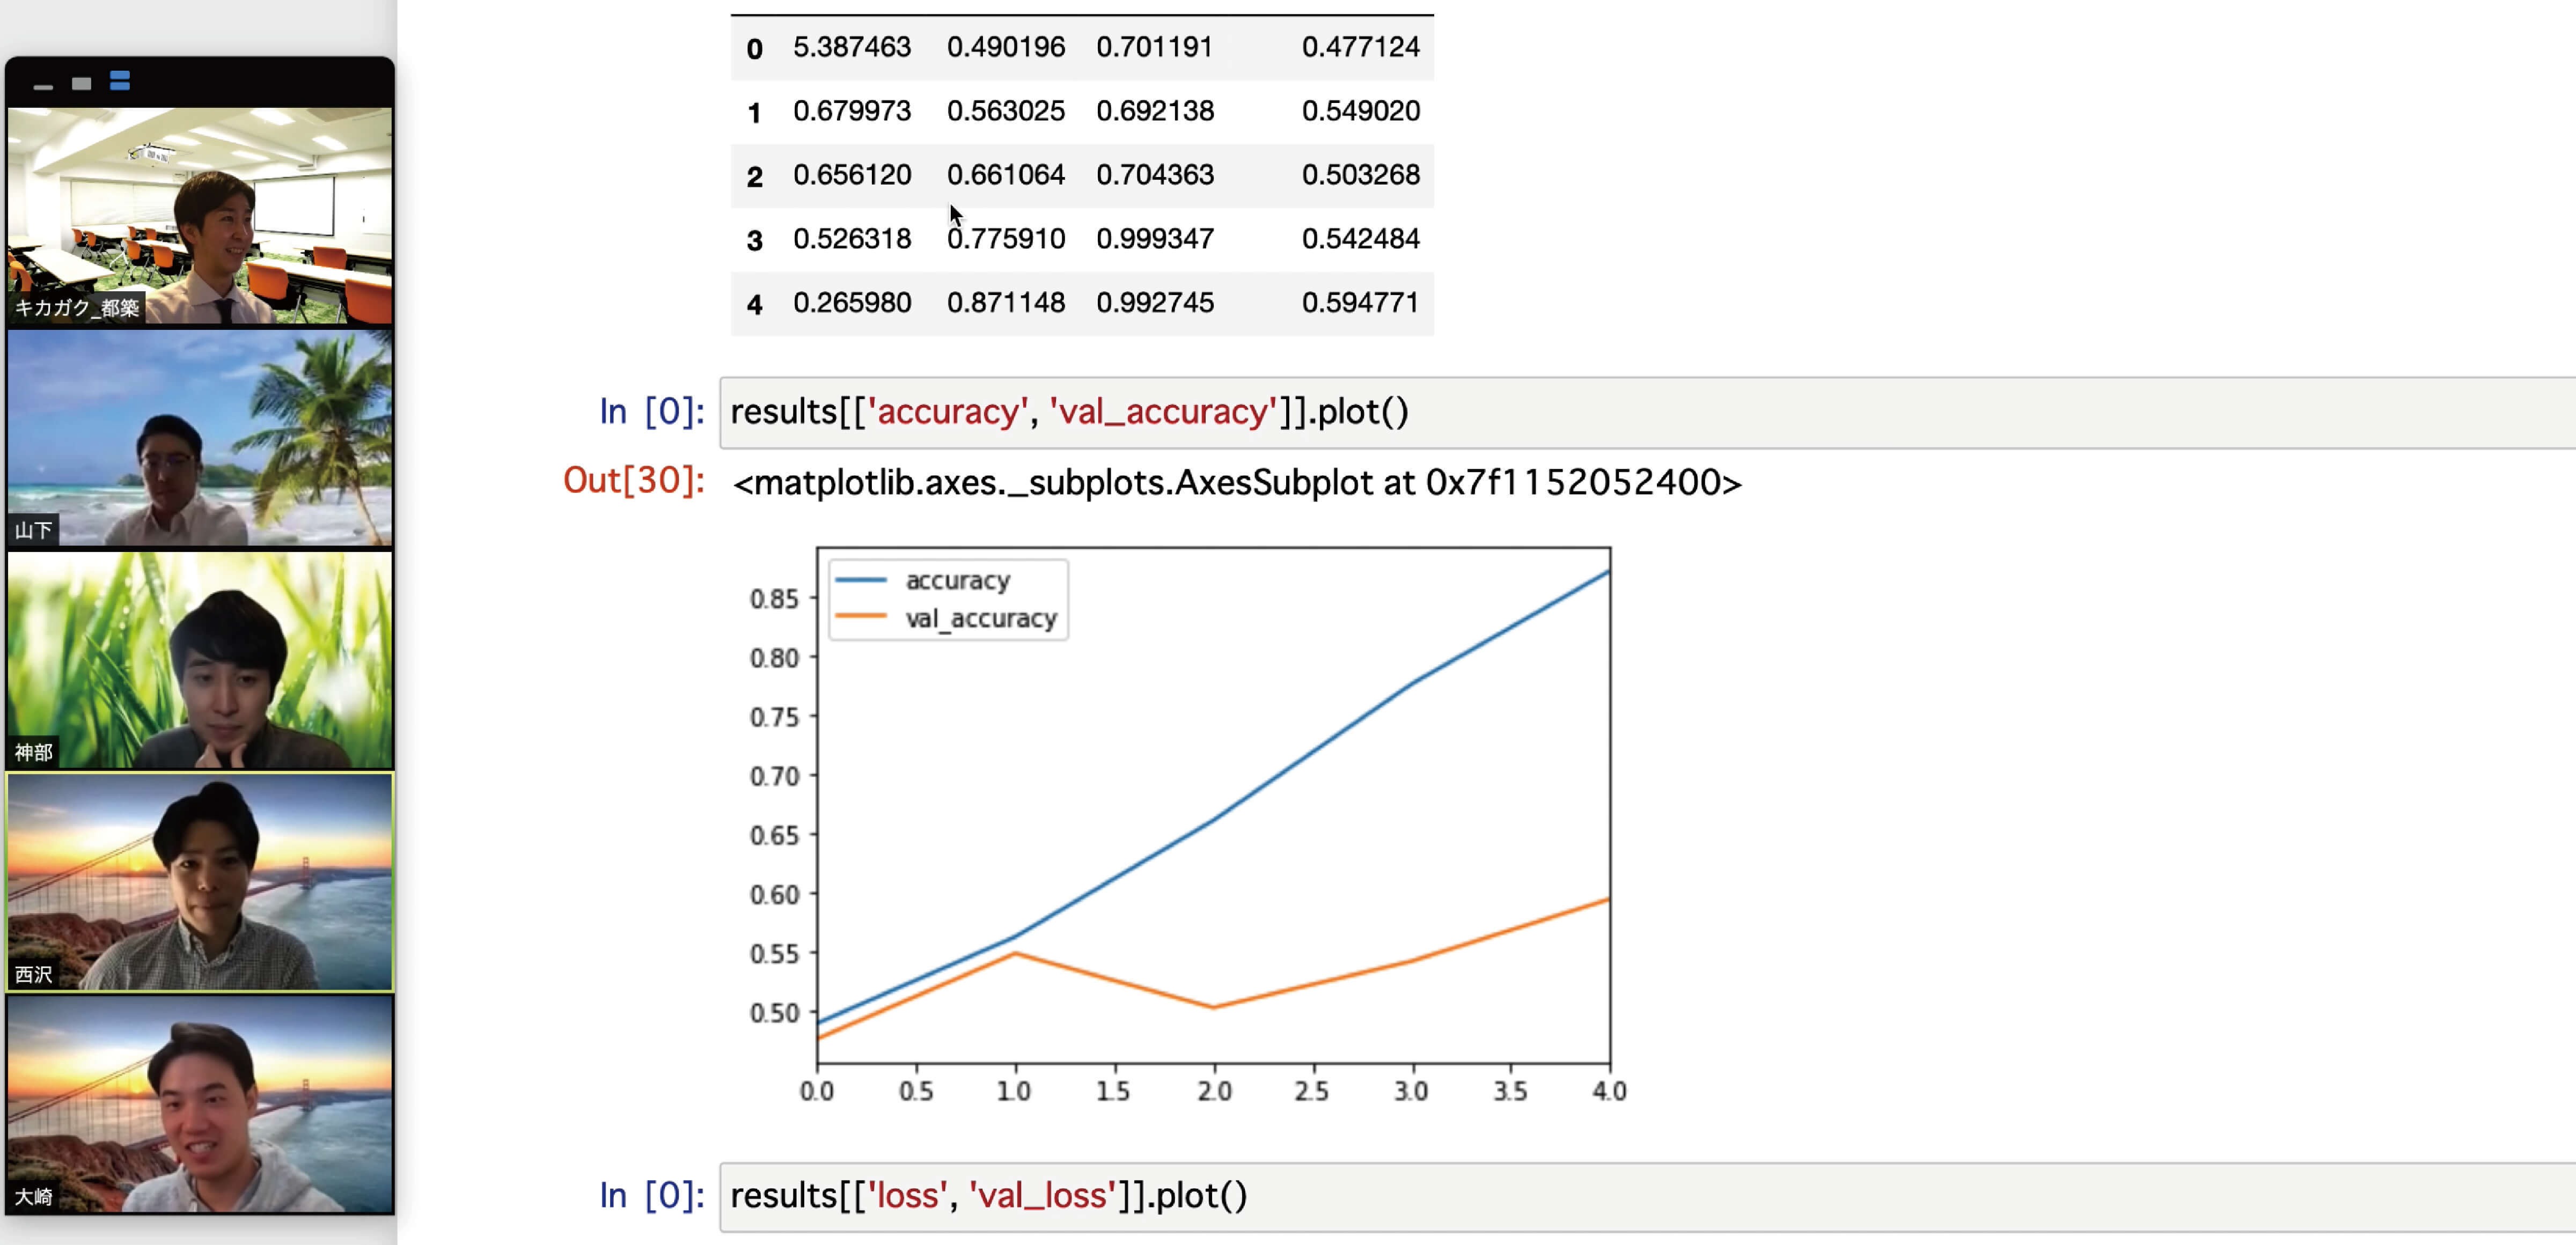Image resolution: width=2576 pixels, height=1245 pixels.
Task: Click the In [0] prompt of the loss cell
Action: [651, 1196]
